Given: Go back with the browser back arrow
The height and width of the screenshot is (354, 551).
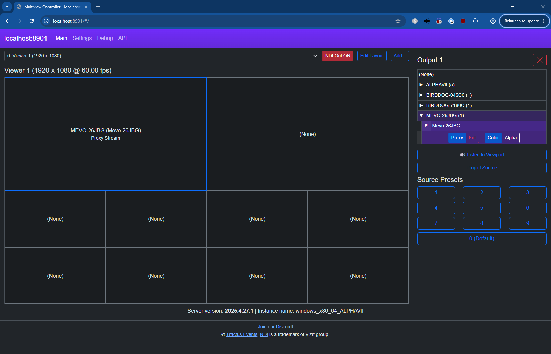Looking at the screenshot, I should click(x=8, y=21).
